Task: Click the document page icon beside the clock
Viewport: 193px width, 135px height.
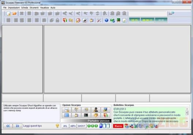Action: [x=125, y=20]
